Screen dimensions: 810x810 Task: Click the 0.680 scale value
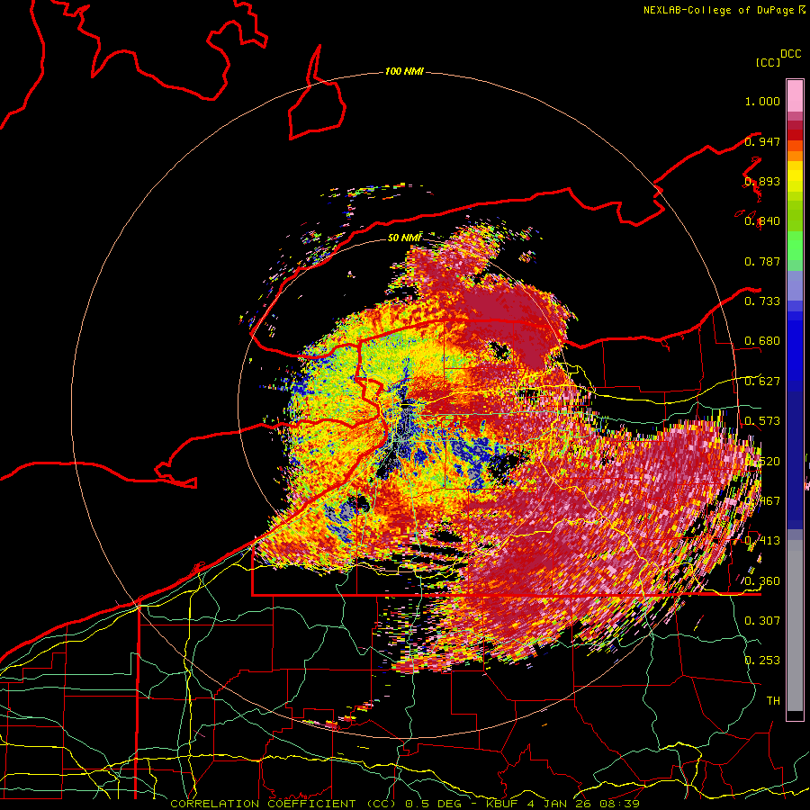coord(762,341)
